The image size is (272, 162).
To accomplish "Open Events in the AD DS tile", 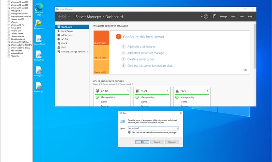I will (104, 102).
